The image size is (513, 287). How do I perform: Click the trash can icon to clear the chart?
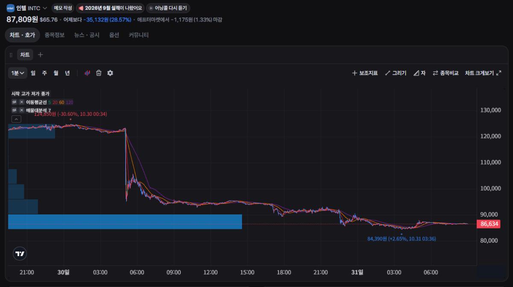point(99,73)
